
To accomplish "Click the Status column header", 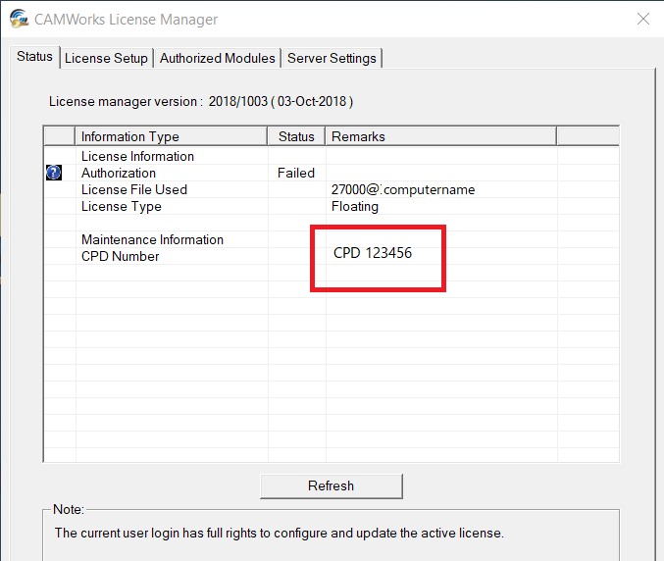I will pos(296,136).
